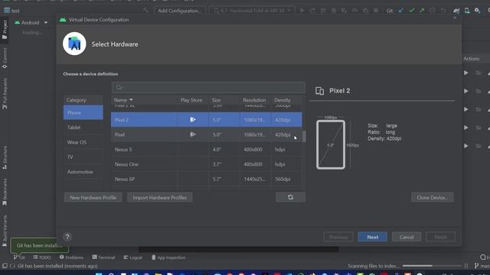Open the Build Variants tool window tab
This screenshot has height=275, width=490.
[5, 231]
